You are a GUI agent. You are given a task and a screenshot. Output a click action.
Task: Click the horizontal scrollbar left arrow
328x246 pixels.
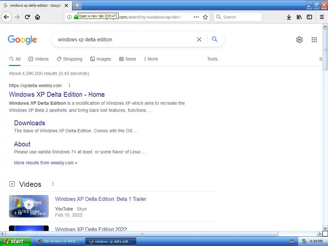3,234
